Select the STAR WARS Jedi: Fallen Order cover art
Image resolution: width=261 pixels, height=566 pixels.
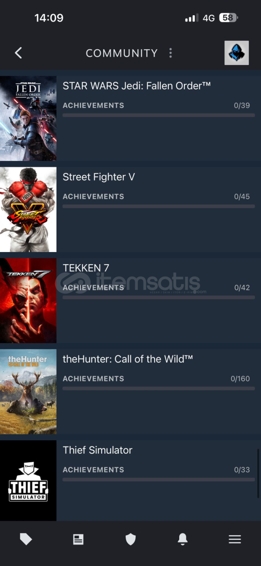coord(28,118)
